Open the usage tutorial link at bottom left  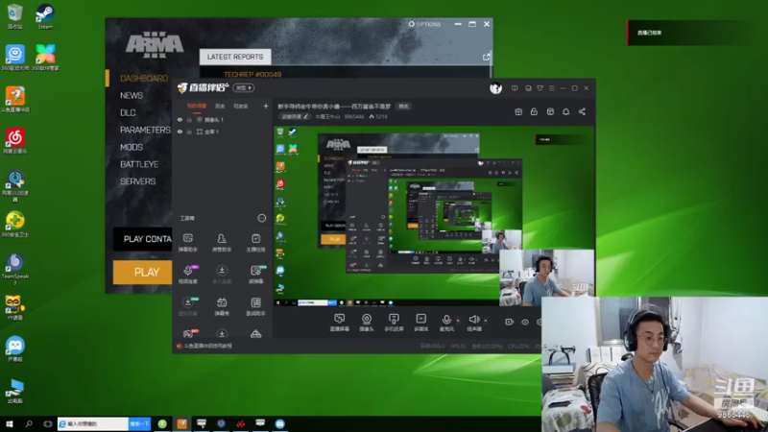coord(204,346)
